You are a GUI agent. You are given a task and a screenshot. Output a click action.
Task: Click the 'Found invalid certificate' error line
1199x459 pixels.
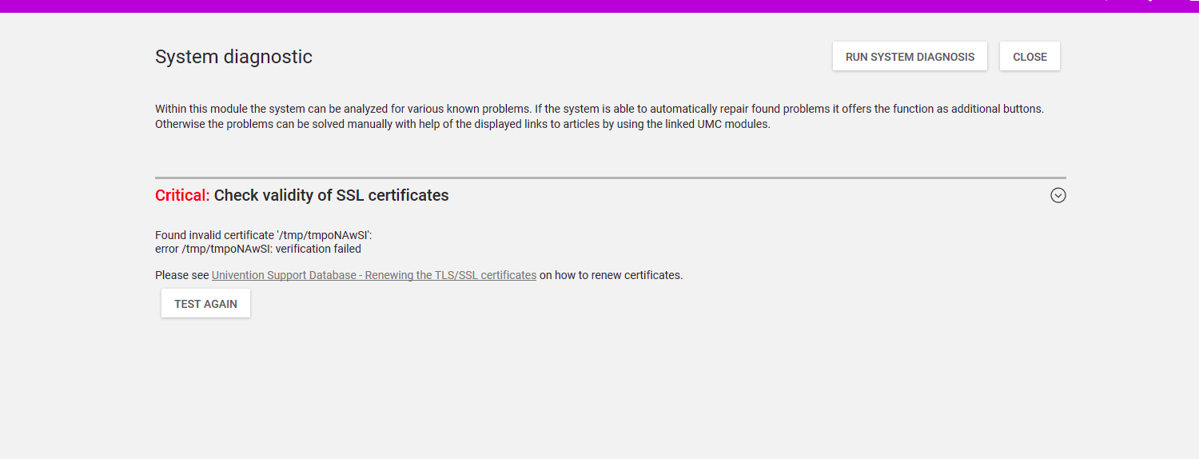click(264, 235)
